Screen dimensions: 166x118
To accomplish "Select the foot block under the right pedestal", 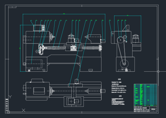I will (x=90, y=70).
